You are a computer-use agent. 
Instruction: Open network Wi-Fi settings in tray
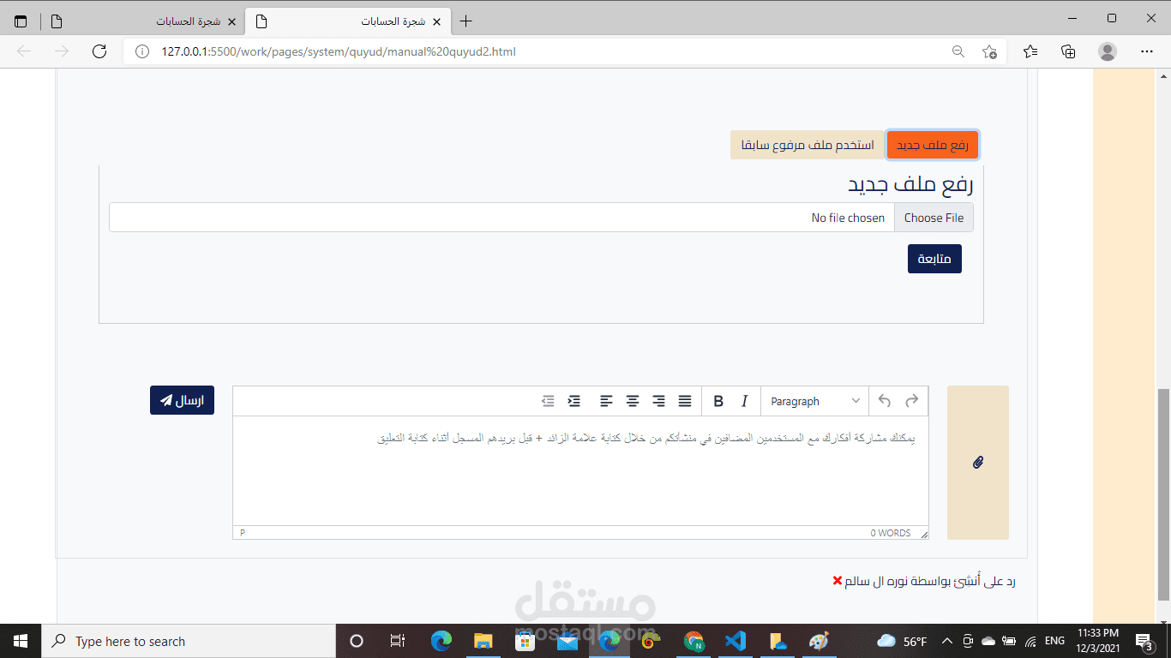[x=1030, y=641]
